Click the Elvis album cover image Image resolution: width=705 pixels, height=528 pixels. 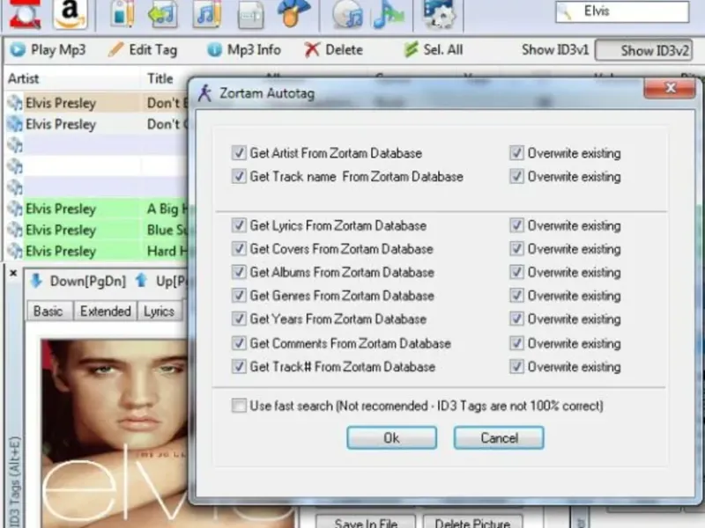(115, 433)
